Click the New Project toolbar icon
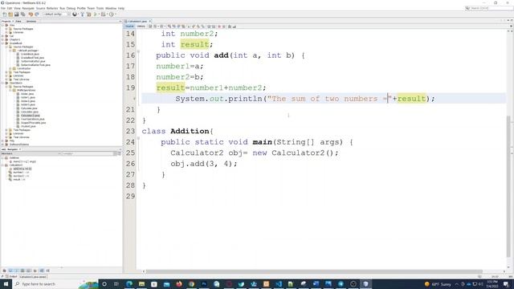Screen dimensions: 514x289 pos(10,14)
